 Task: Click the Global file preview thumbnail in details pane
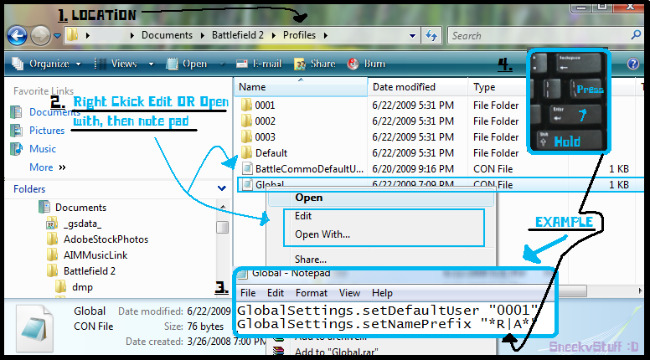[35, 328]
